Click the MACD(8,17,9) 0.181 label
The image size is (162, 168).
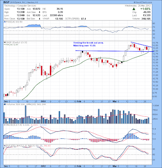[x=17, y=125]
